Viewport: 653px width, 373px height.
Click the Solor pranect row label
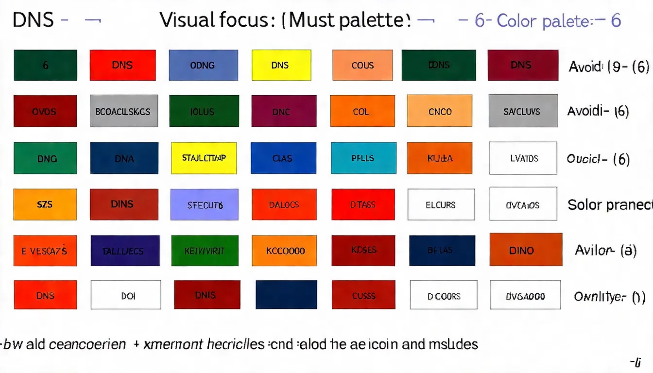(610, 204)
